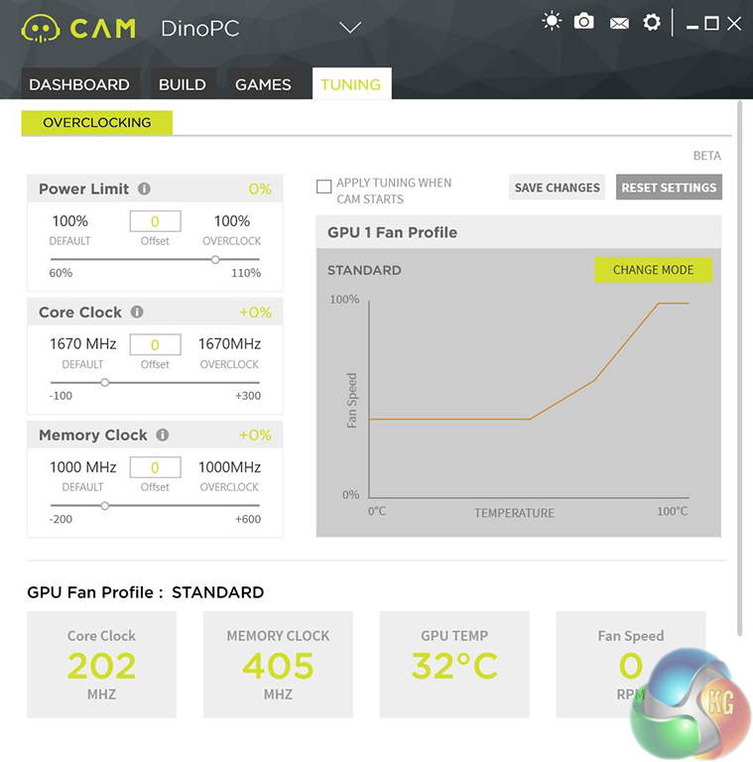753x762 pixels.
Task: Click the Core Clock slider handle
Action: point(104,382)
